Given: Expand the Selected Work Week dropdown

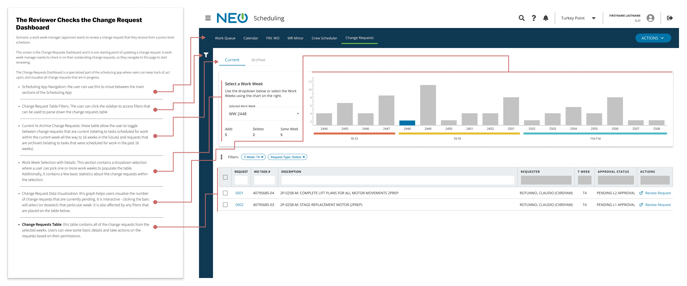Looking at the screenshot, I should click(298, 114).
